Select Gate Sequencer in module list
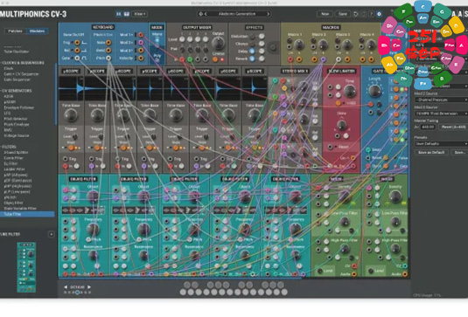Viewport: 468px width, 317px height. click(x=17, y=79)
